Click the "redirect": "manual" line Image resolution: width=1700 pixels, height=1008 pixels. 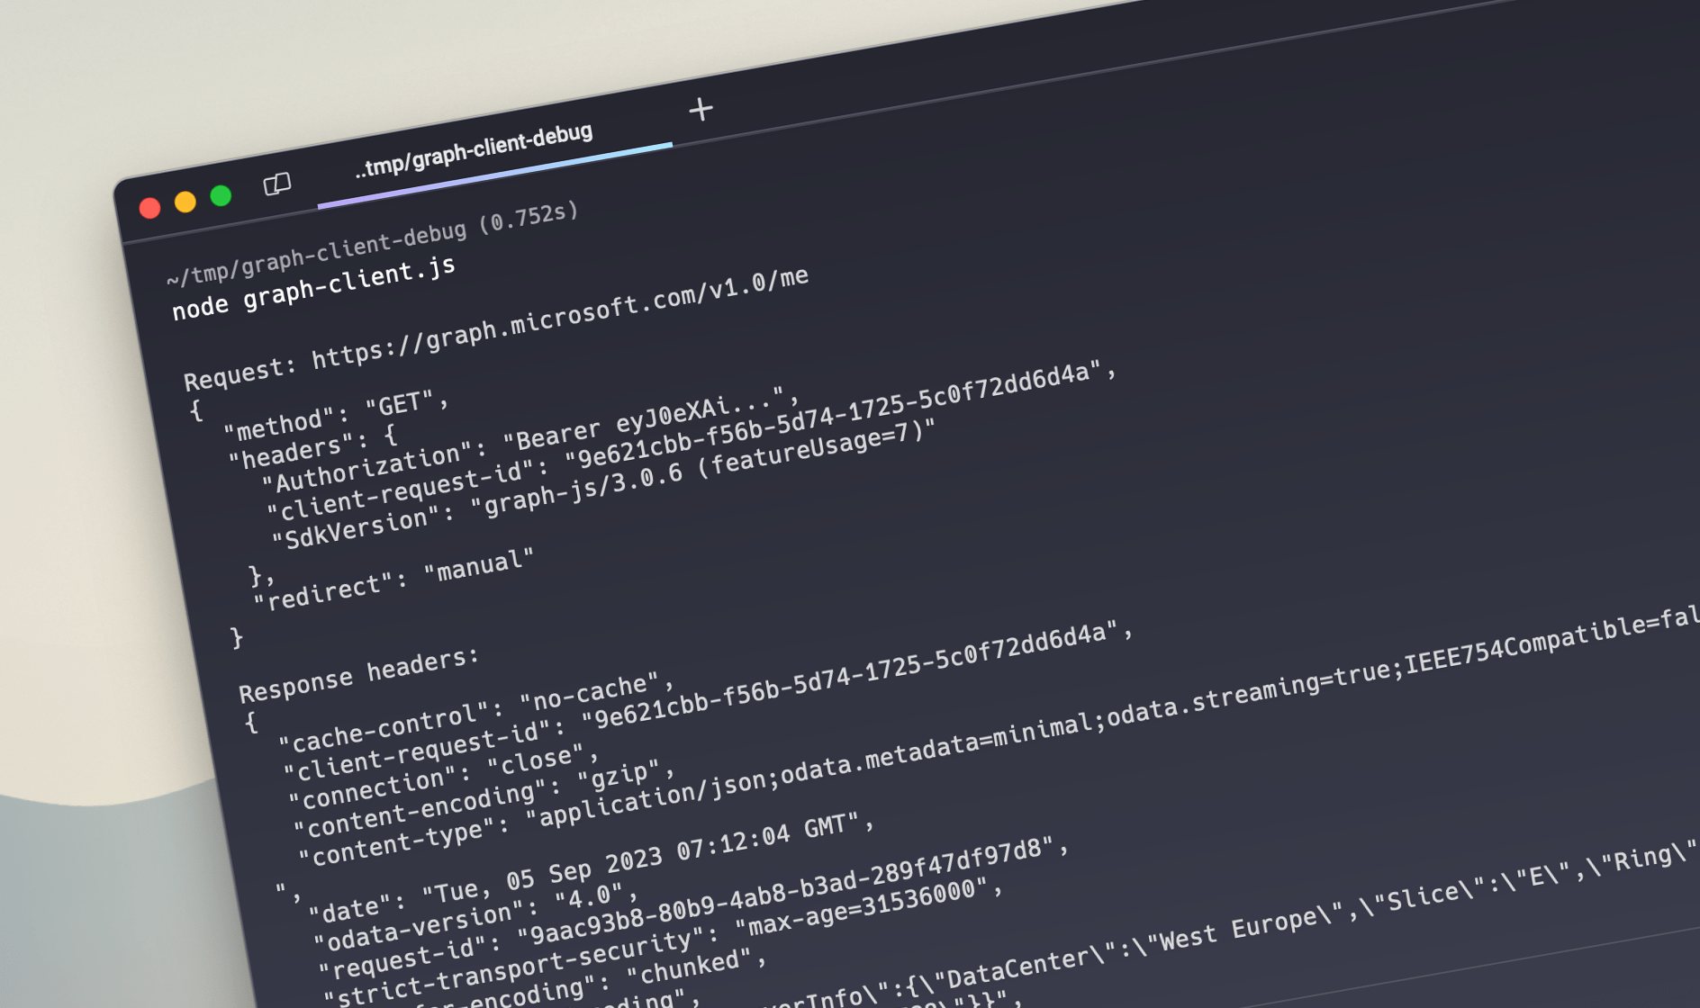coord(393,579)
